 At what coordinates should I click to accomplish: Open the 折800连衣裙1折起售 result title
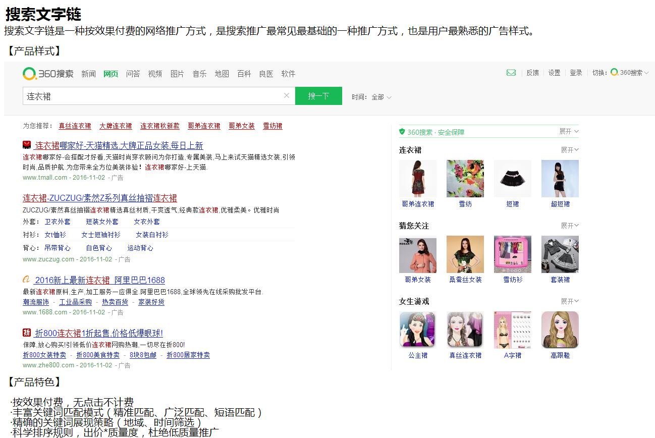(99, 333)
